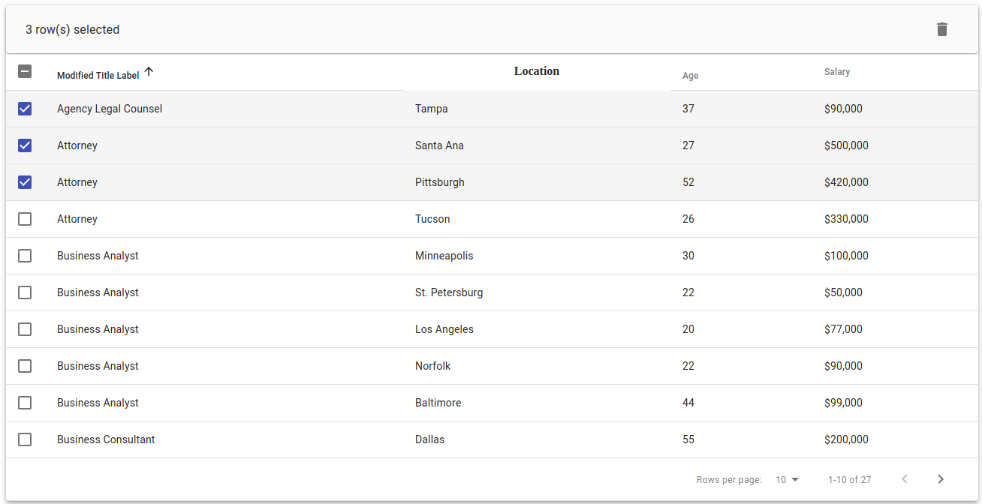The height and width of the screenshot is (504, 982).
Task: Select the Attorney Pittsburgh row
Action: 25,181
